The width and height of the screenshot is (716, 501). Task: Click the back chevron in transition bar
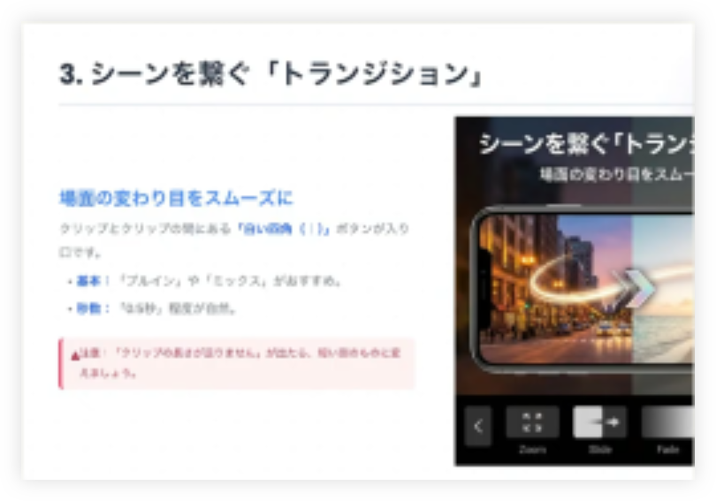point(478,426)
